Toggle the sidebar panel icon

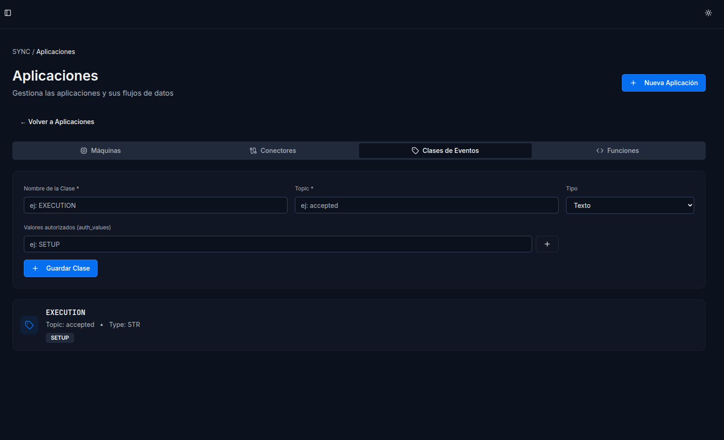pyautogui.click(x=8, y=13)
